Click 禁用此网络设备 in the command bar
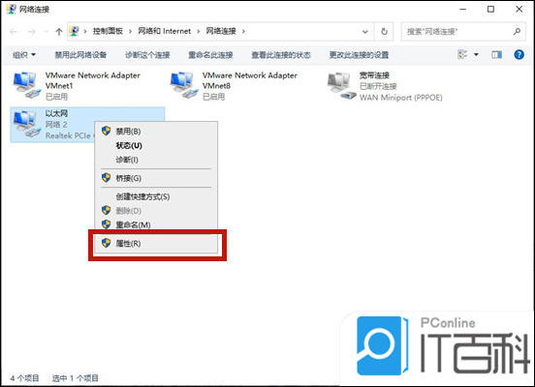The width and height of the screenshot is (535, 387). (80, 55)
